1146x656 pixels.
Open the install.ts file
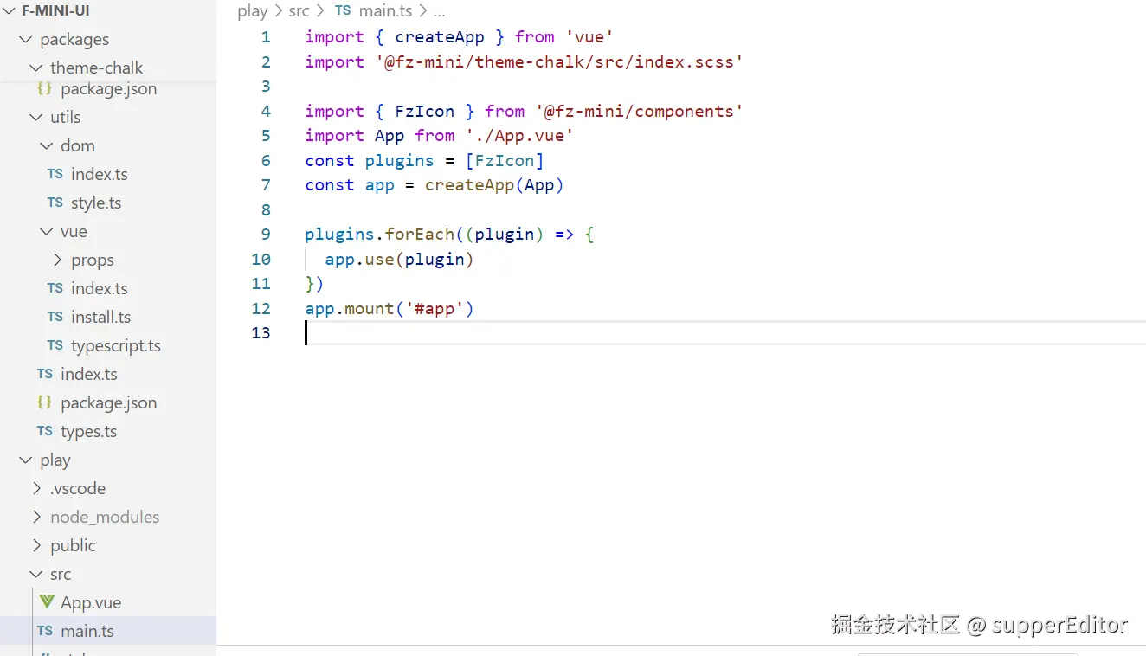pos(89,317)
